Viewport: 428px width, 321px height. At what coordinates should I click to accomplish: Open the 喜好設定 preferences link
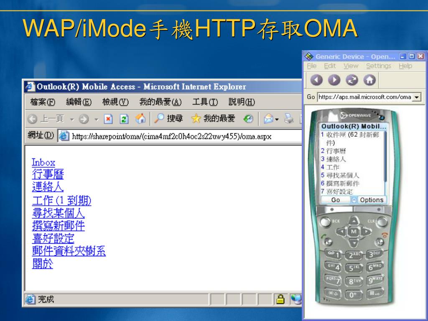click(x=53, y=238)
